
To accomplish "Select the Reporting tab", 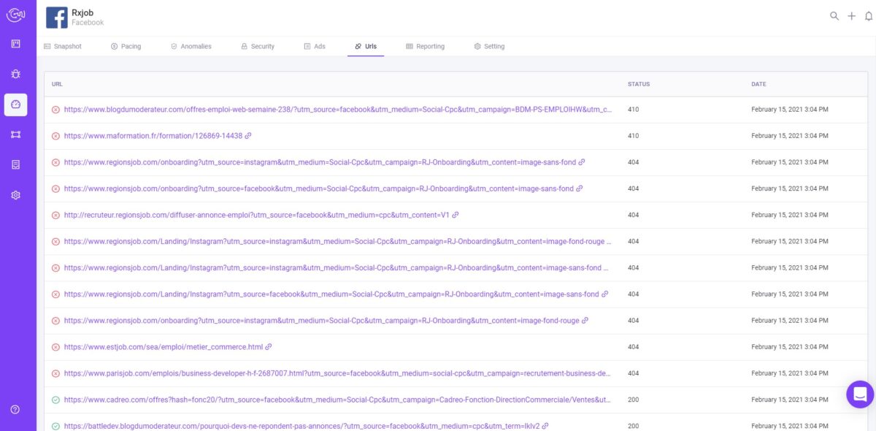I will tap(425, 46).
